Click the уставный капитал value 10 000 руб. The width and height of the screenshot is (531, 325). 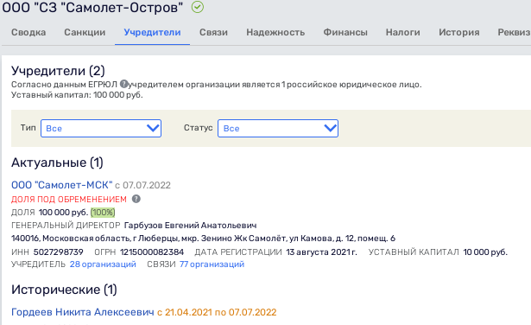click(x=485, y=252)
